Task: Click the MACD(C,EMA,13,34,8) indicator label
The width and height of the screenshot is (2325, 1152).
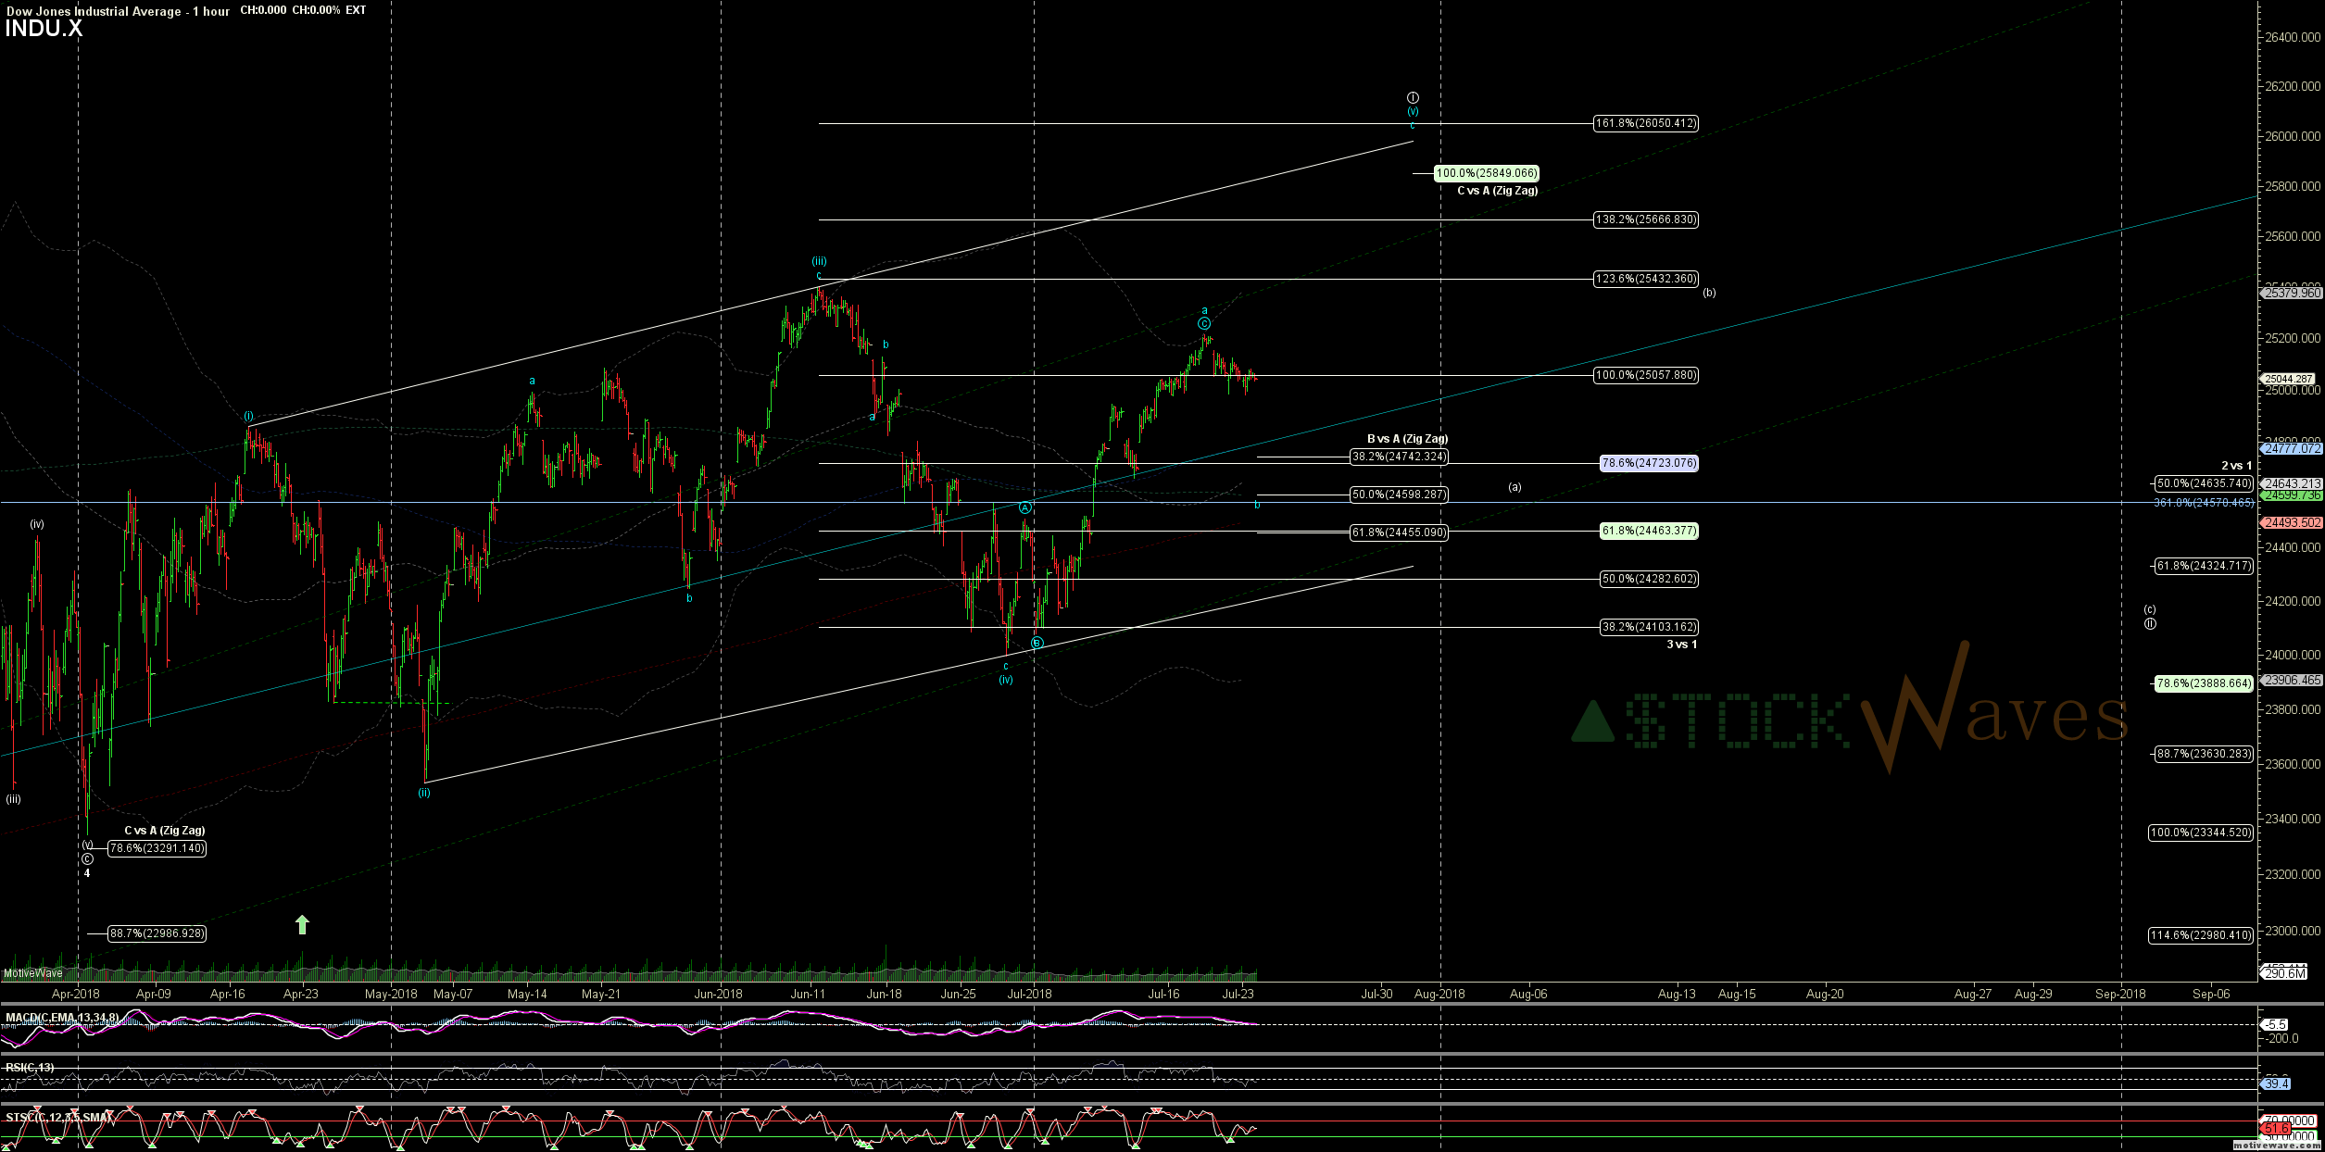Action: point(62,1018)
